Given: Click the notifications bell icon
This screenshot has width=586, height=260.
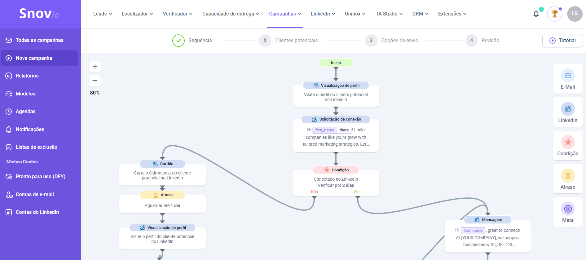Looking at the screenshot, I should (536, 14).
